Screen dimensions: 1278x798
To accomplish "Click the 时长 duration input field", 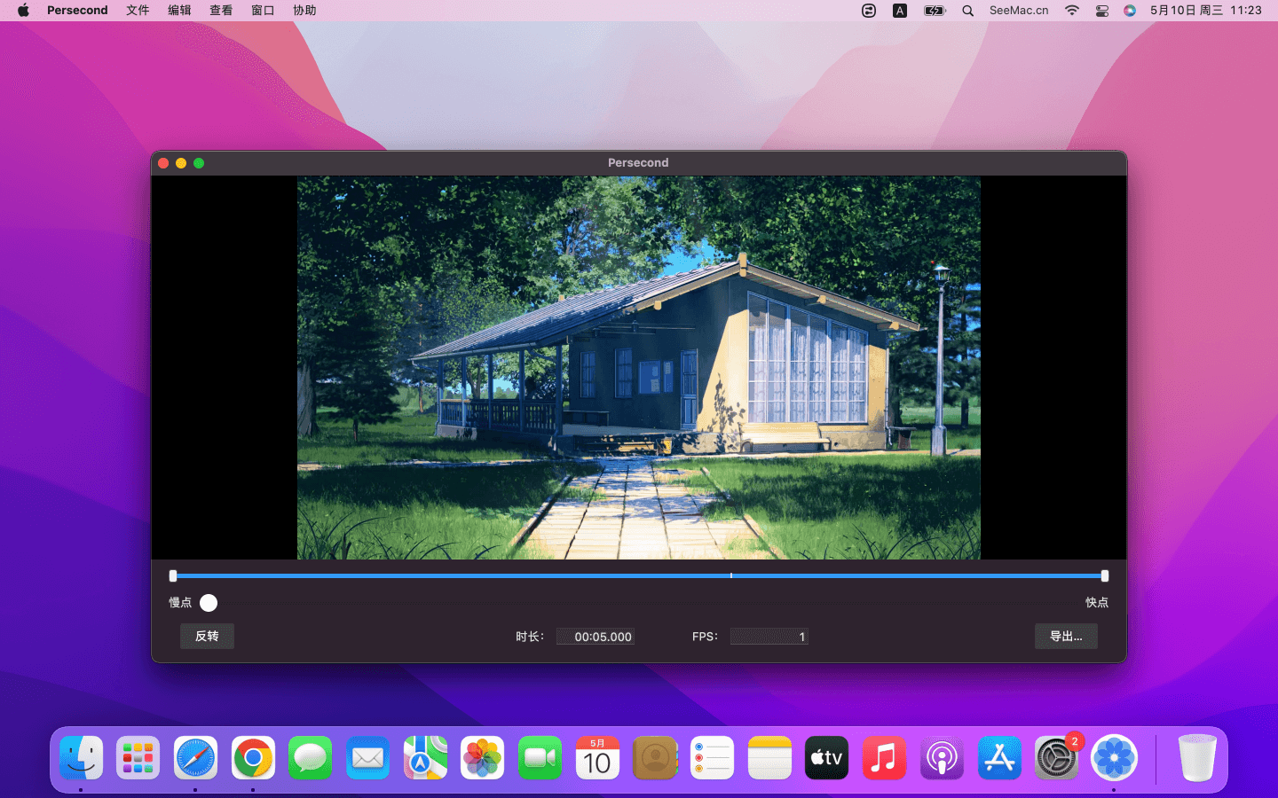I will pos(596,637).
